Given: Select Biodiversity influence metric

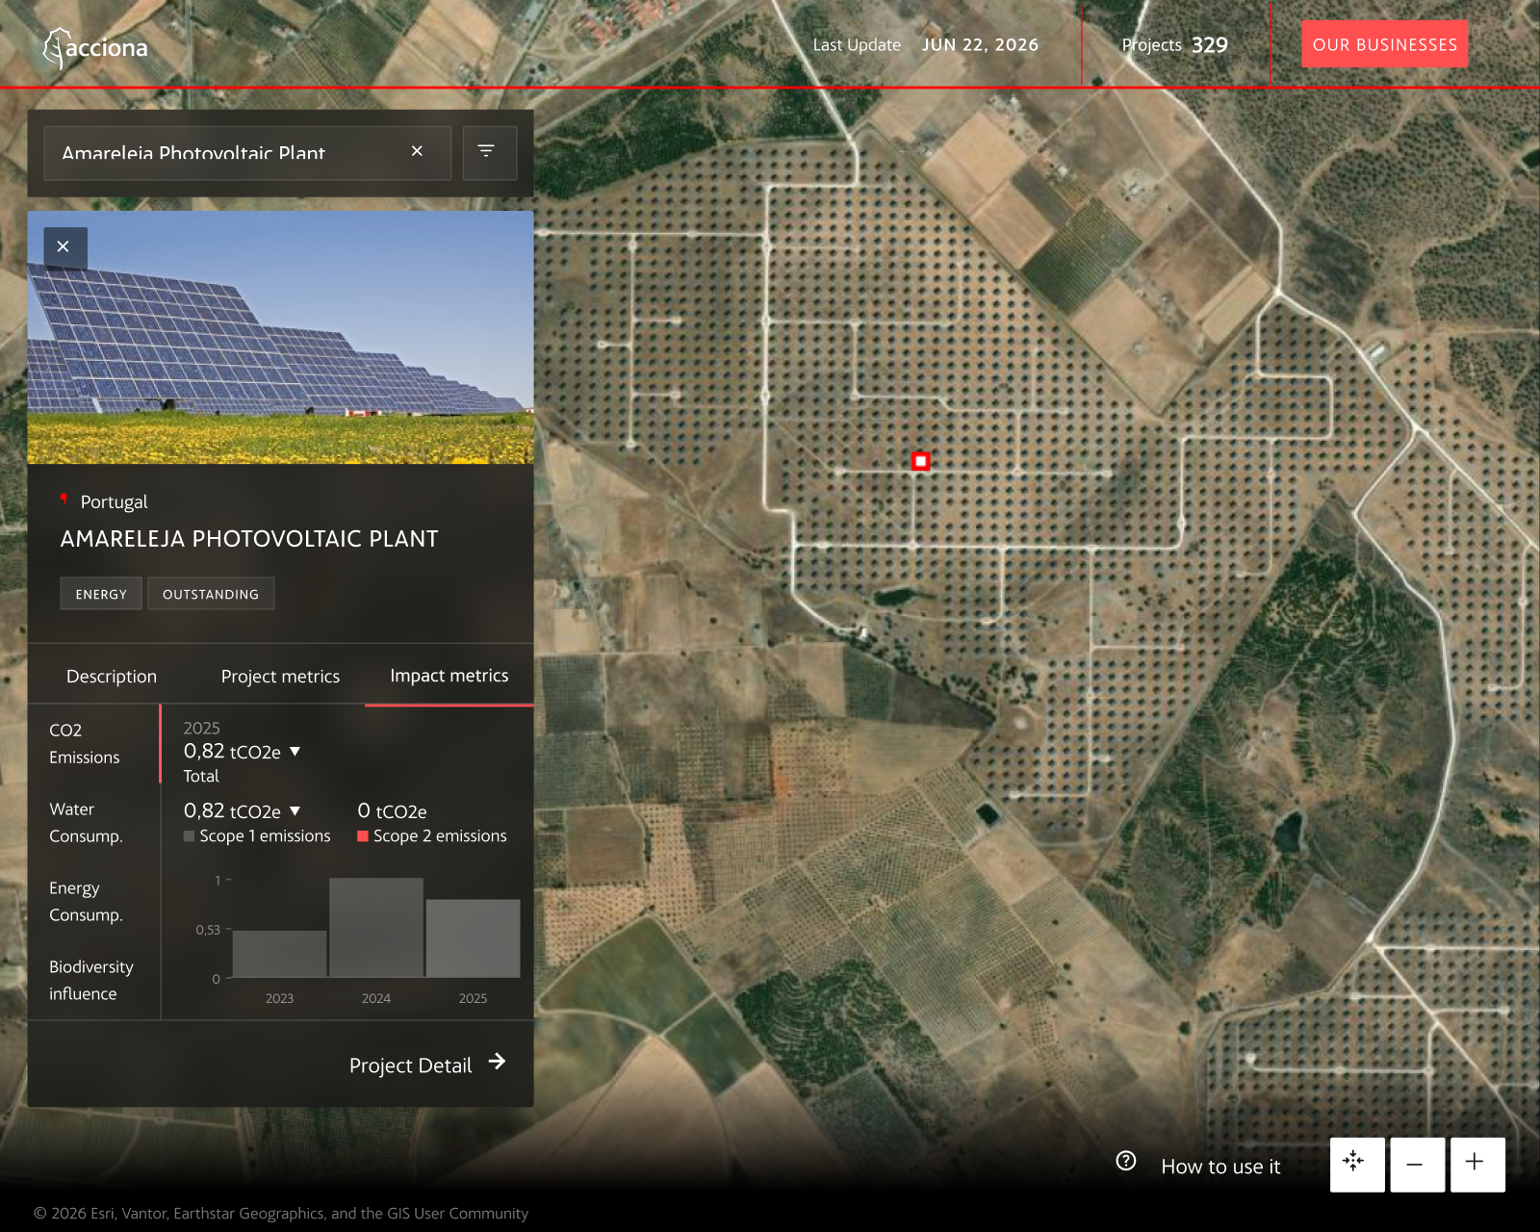Looking at the screenshot, I should [93, 980].
